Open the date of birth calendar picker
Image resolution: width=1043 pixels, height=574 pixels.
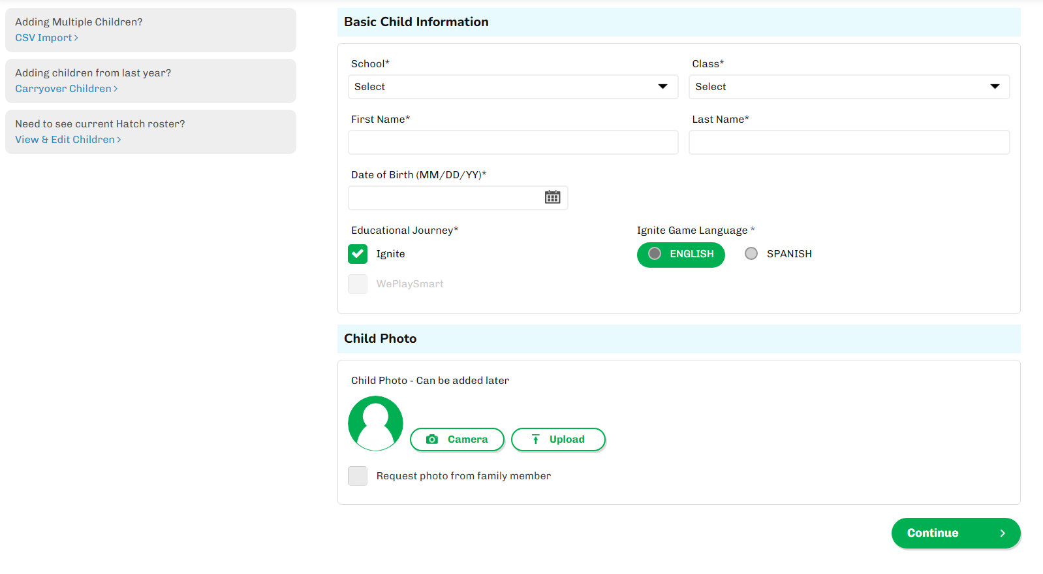tap(552, 197)
